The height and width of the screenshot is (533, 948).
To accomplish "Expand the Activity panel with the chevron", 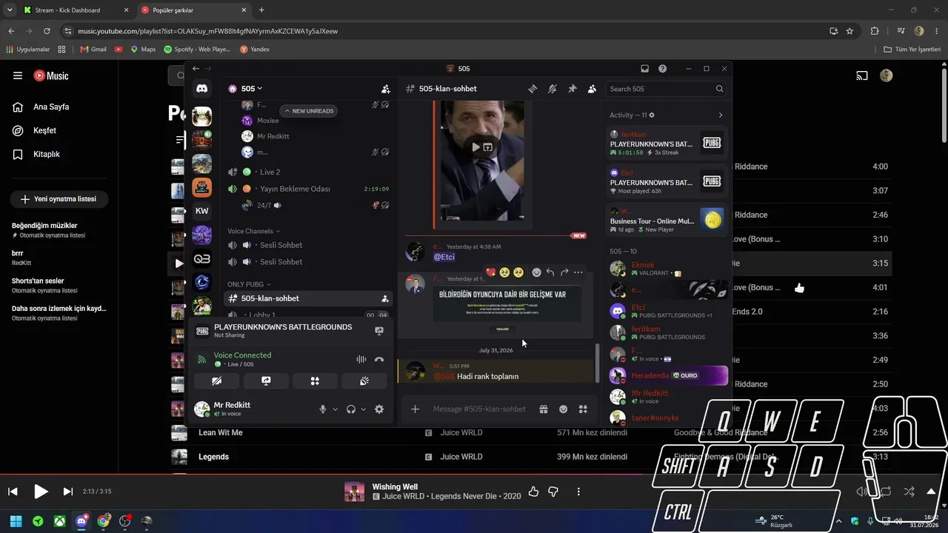I will click(x=721, y=115).
